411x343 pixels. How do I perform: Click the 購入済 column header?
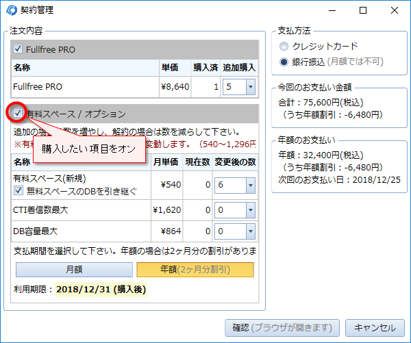point(206,68)
